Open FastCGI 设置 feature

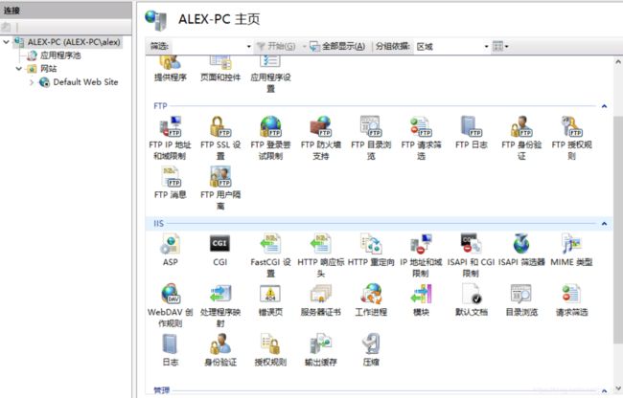(270, 254)
